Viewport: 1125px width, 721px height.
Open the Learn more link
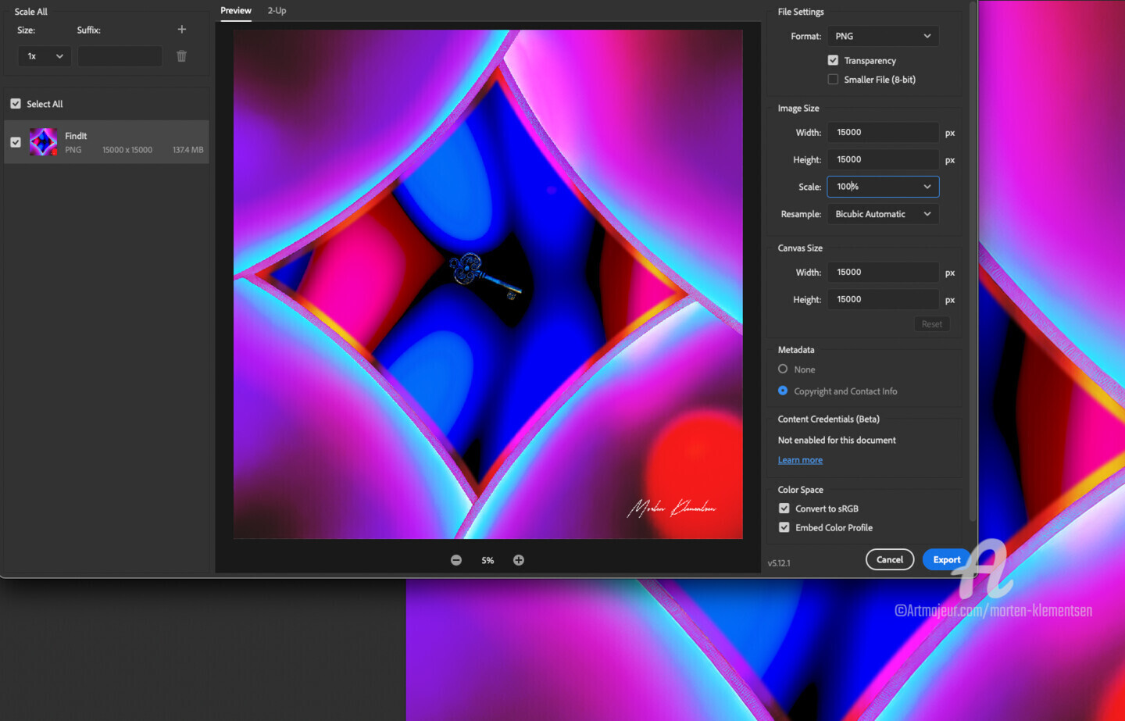pyautogui.click(x=800, y=460)
